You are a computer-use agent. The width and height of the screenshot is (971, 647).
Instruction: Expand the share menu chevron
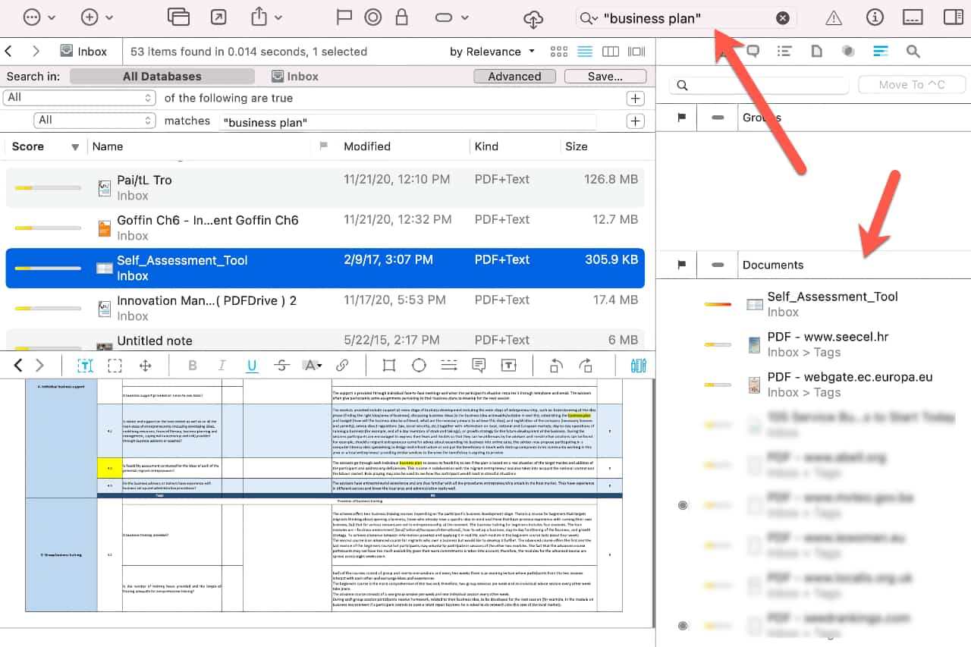[x=278, y=17]
